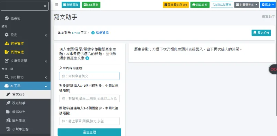Click the envelope 聯絡客服 button
Screen dimensions: 277x136
(71, 5)
